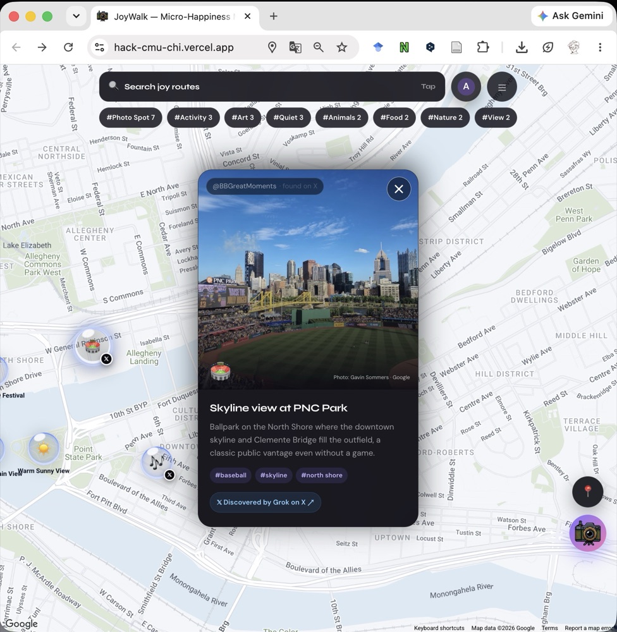Filter by #Activity 3 tag
617x632 pixels.
tap(193, 118)
